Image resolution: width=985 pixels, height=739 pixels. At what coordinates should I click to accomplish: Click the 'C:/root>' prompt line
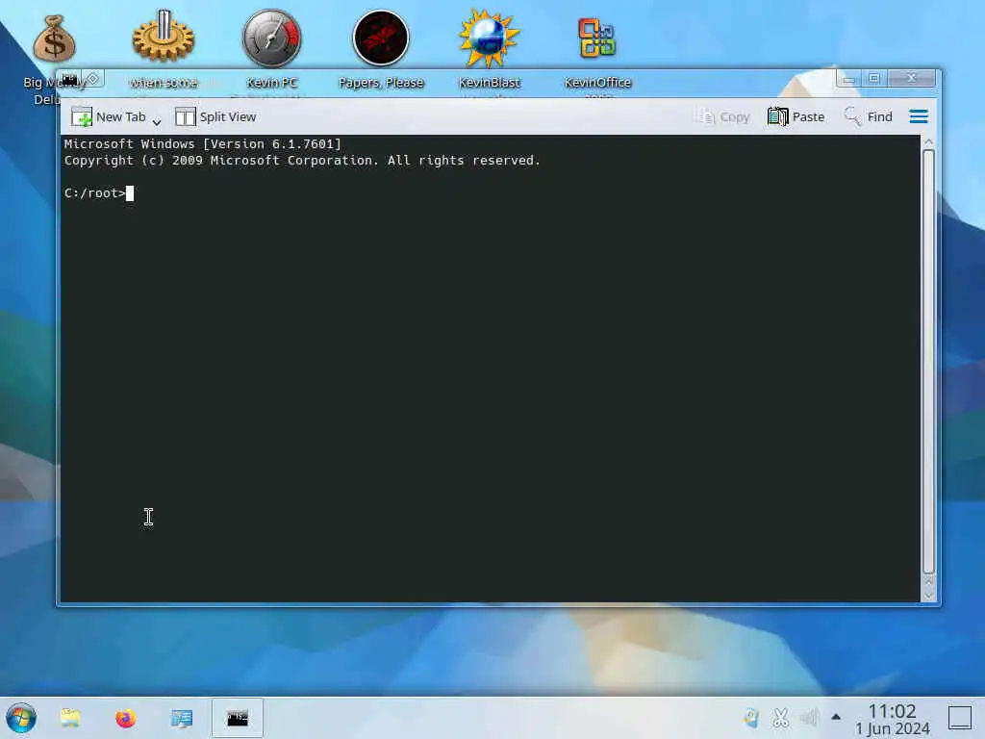95,192
